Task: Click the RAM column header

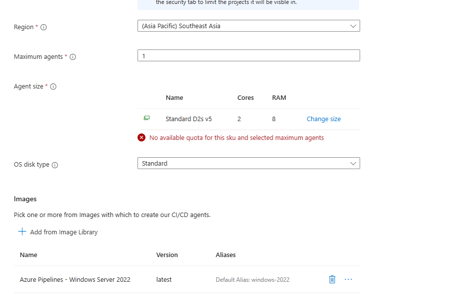Action: click(279, 98)
